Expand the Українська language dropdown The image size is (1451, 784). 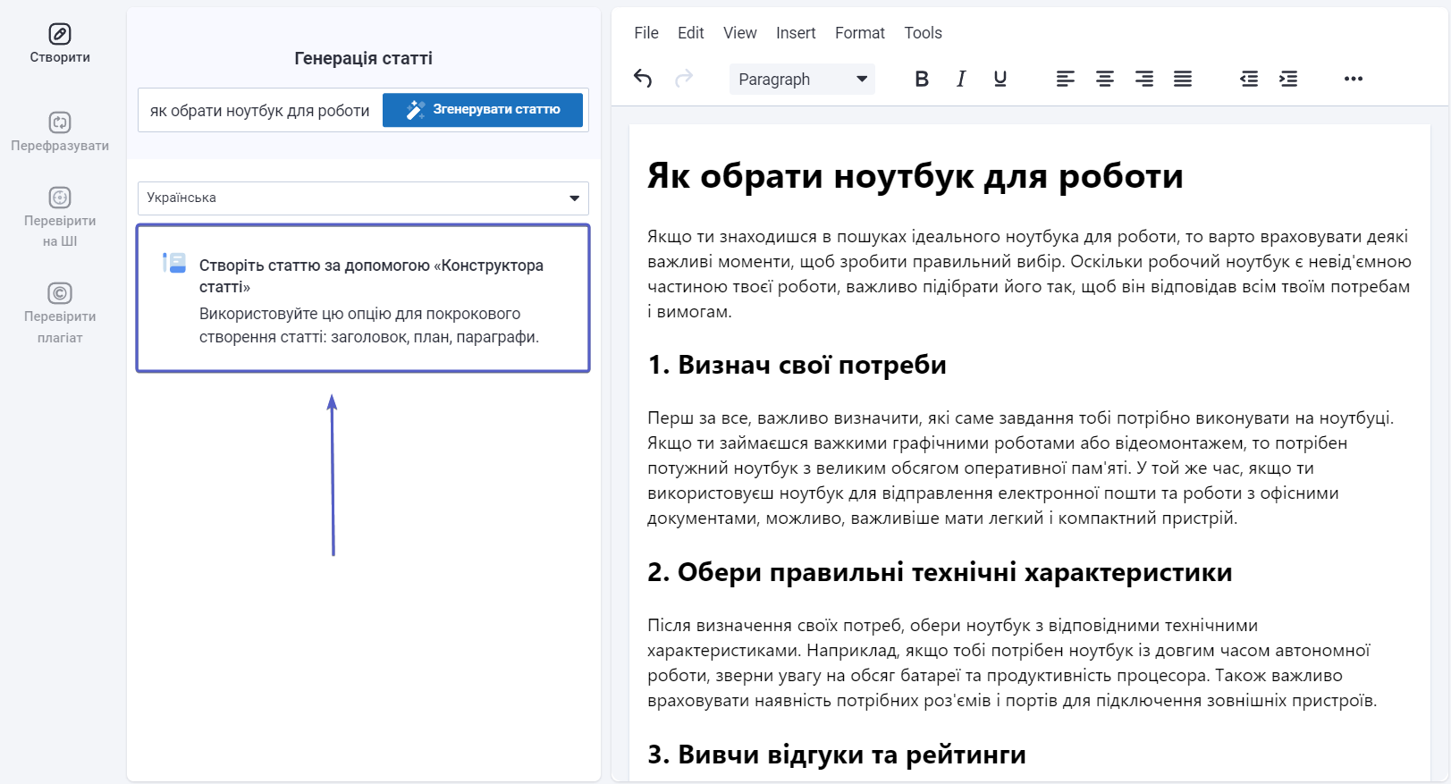click(x=363, y=198)
